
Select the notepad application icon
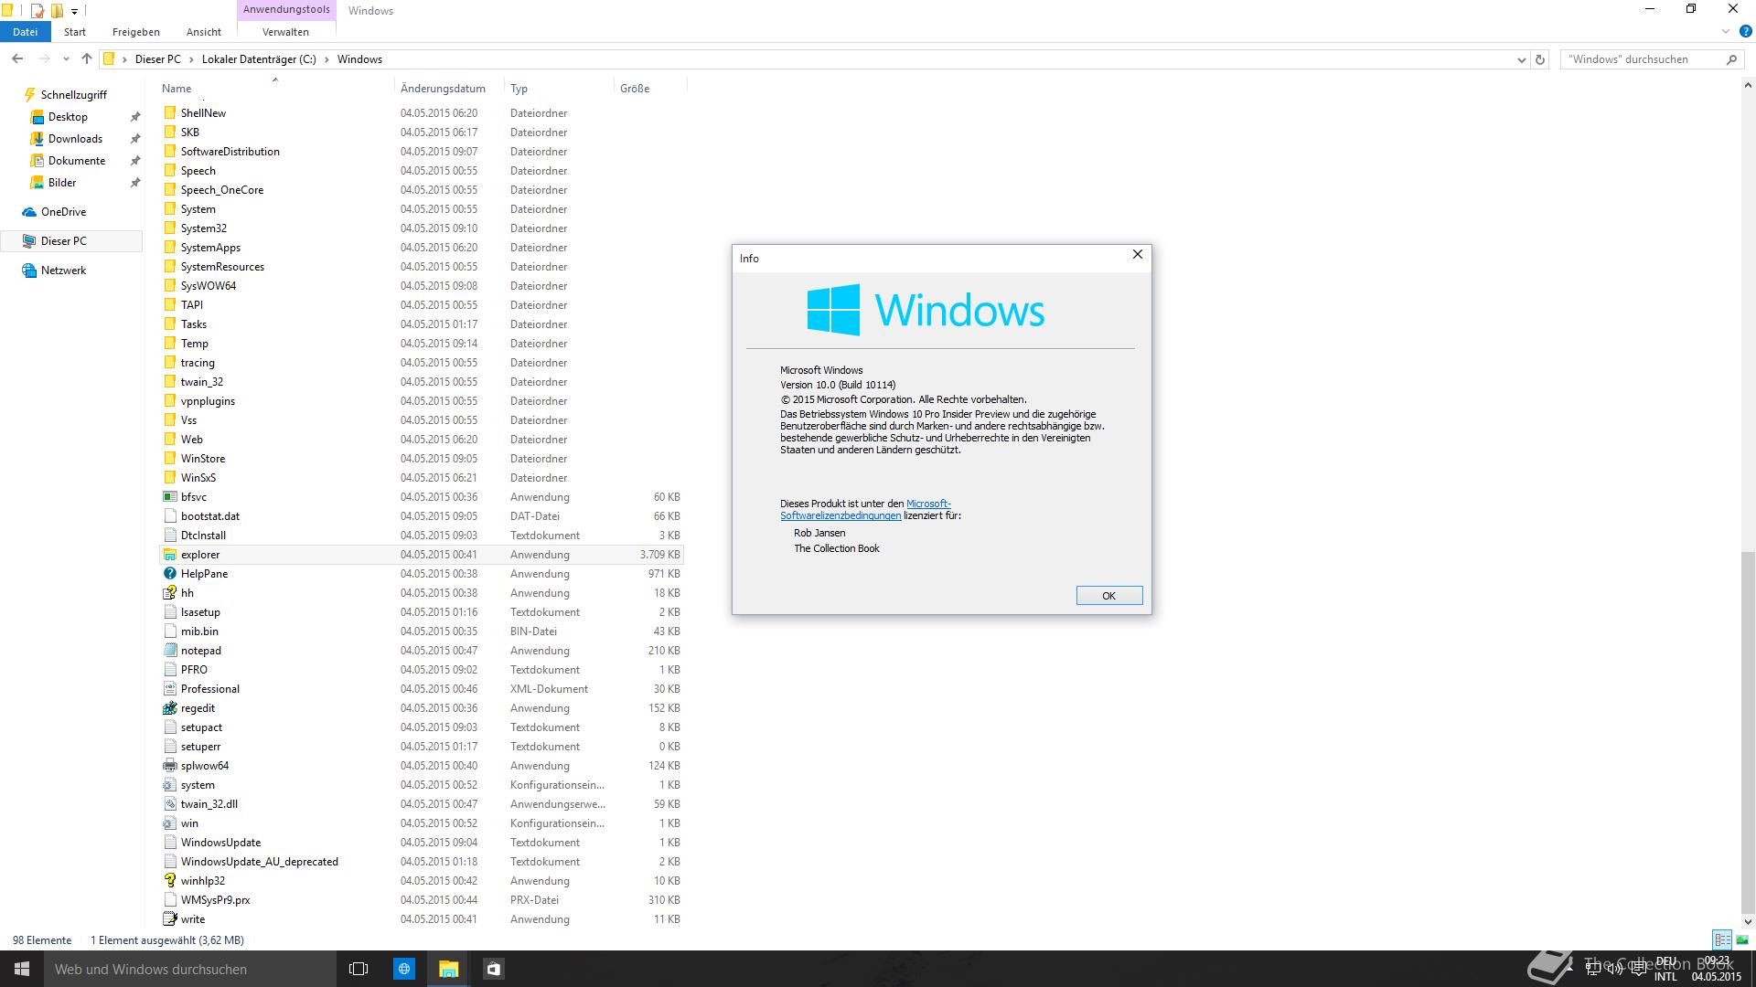170,651
